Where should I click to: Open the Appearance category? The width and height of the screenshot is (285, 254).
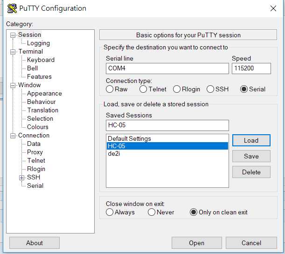click(44, 94)
